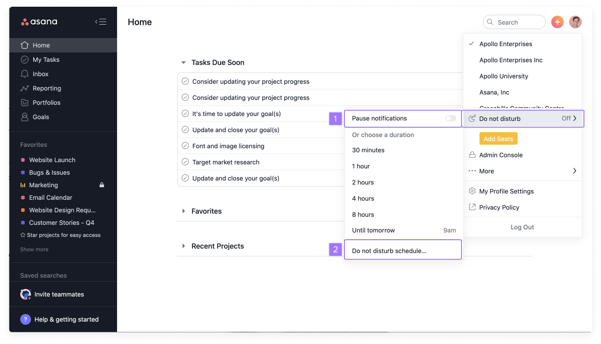Viewport: 601px width, 344px height.
Task: Check off the "Target market research" task
Action: tap(185, 162)
